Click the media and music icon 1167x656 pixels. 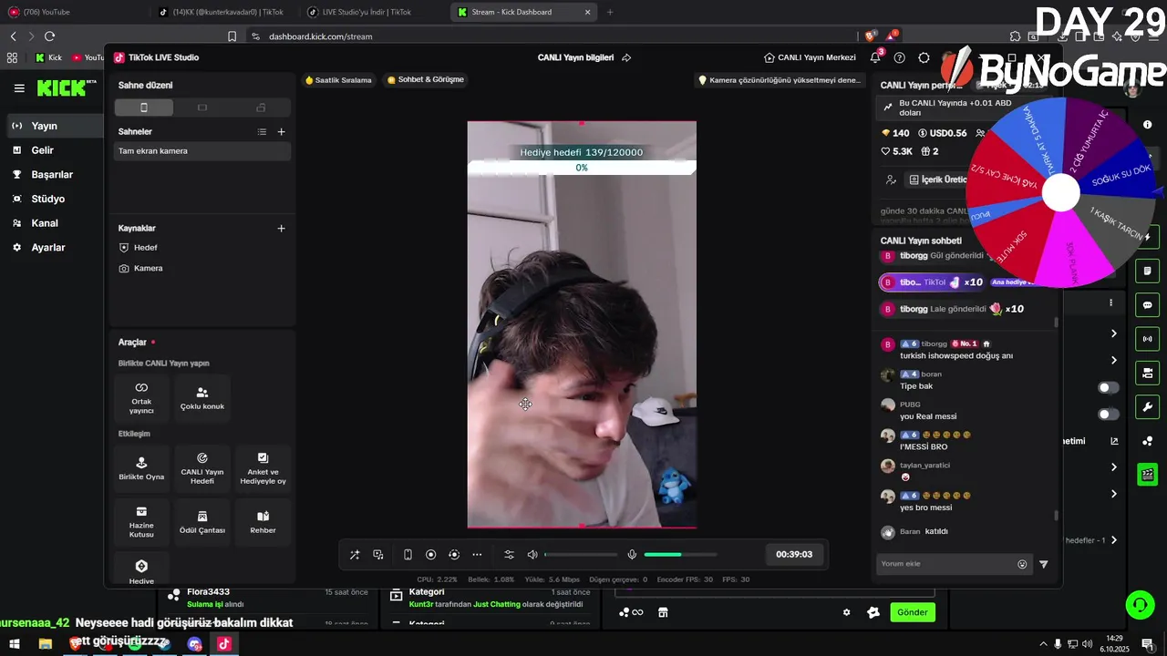point(378,555)
